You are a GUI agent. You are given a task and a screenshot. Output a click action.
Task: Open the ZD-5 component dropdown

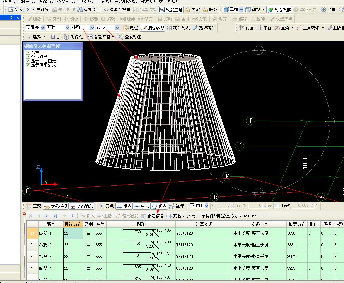pos(117,28)
